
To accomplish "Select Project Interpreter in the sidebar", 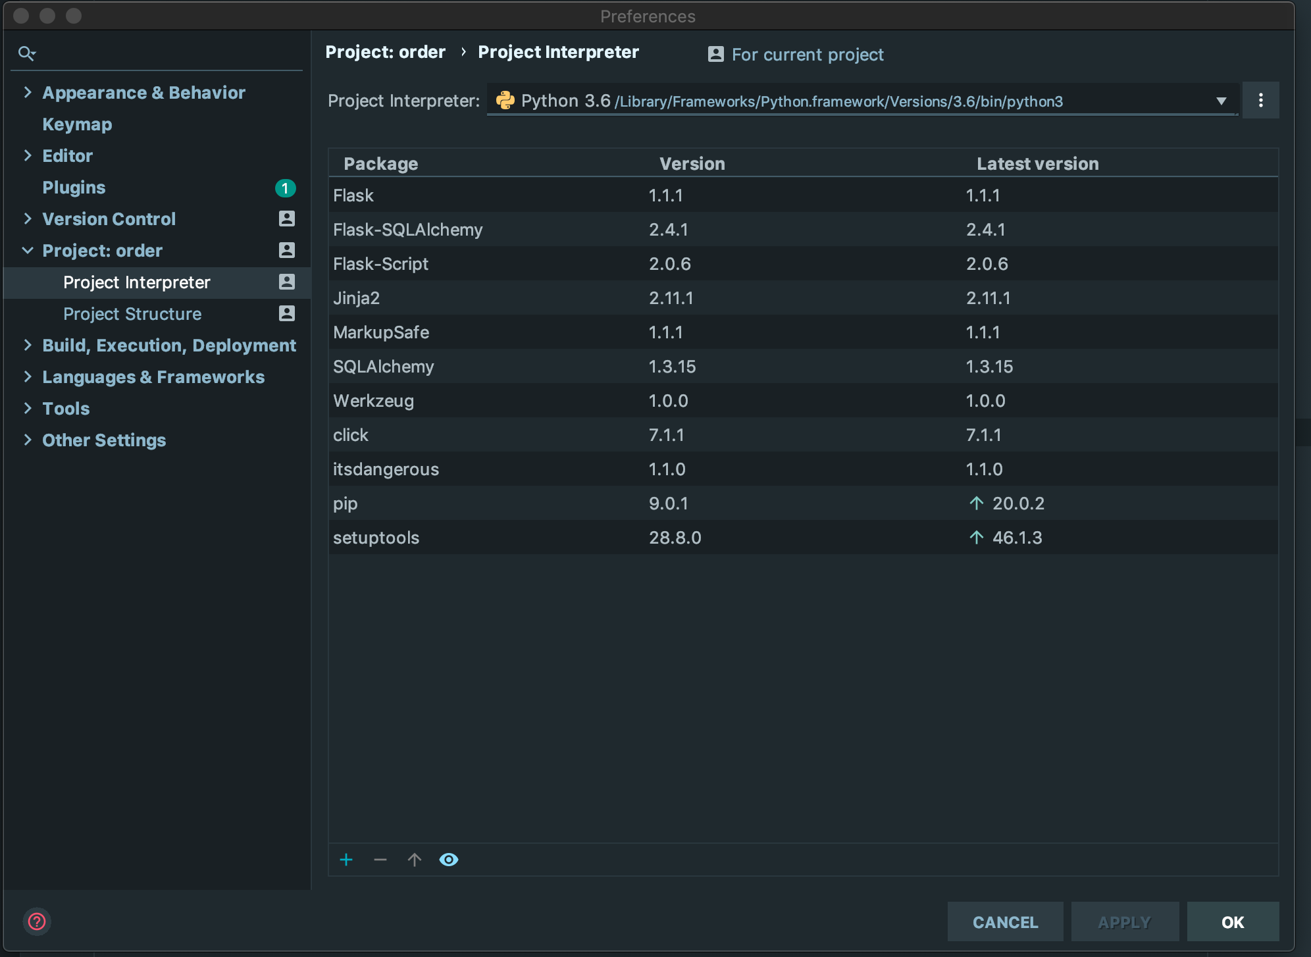I will (157, 282).
